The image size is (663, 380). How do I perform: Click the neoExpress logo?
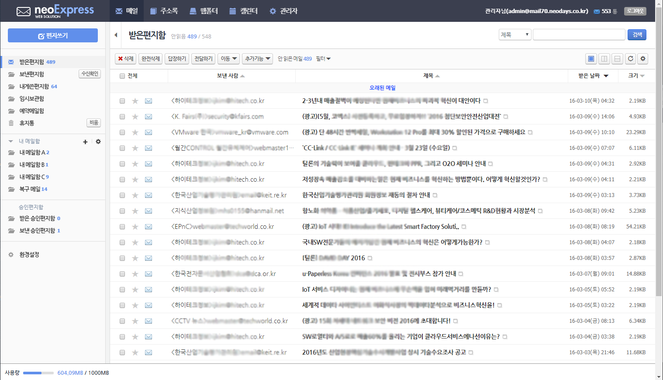click(x=55, y=11)
